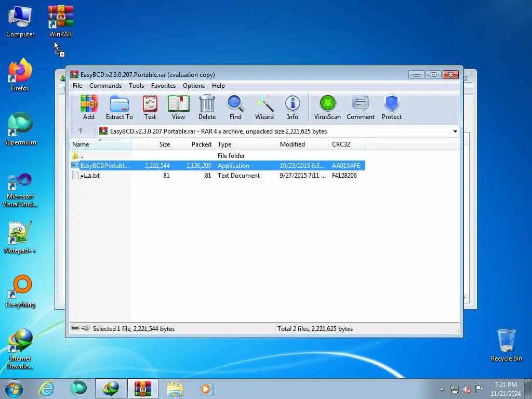
Task: Go up one level with the arrow
Action: (x=81, y=130)
